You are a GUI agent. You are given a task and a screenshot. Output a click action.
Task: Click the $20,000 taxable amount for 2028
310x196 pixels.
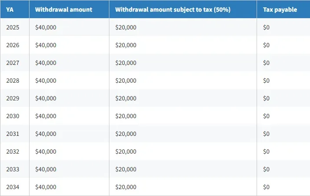coord(126,80)
